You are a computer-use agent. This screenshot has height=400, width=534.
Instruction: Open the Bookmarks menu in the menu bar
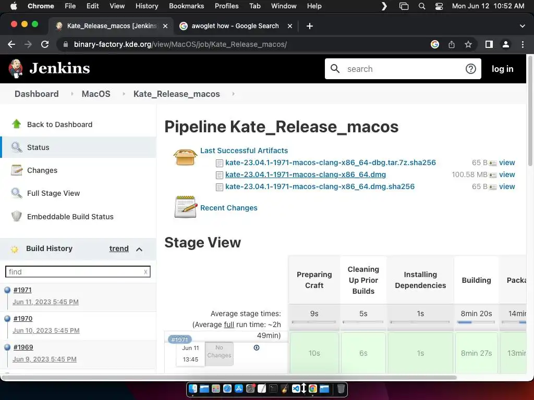(x=186, y=6)
